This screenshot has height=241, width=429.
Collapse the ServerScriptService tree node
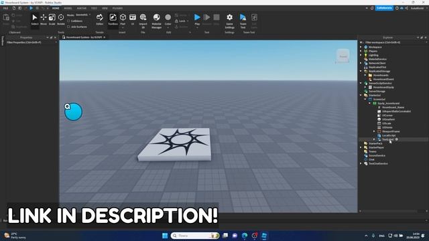coord(361,83)
